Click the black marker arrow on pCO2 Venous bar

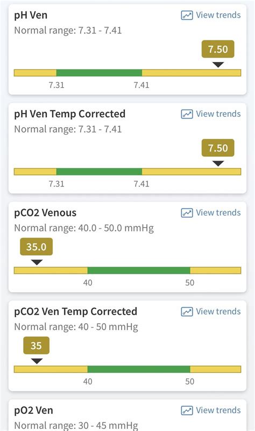pos(37,262)
